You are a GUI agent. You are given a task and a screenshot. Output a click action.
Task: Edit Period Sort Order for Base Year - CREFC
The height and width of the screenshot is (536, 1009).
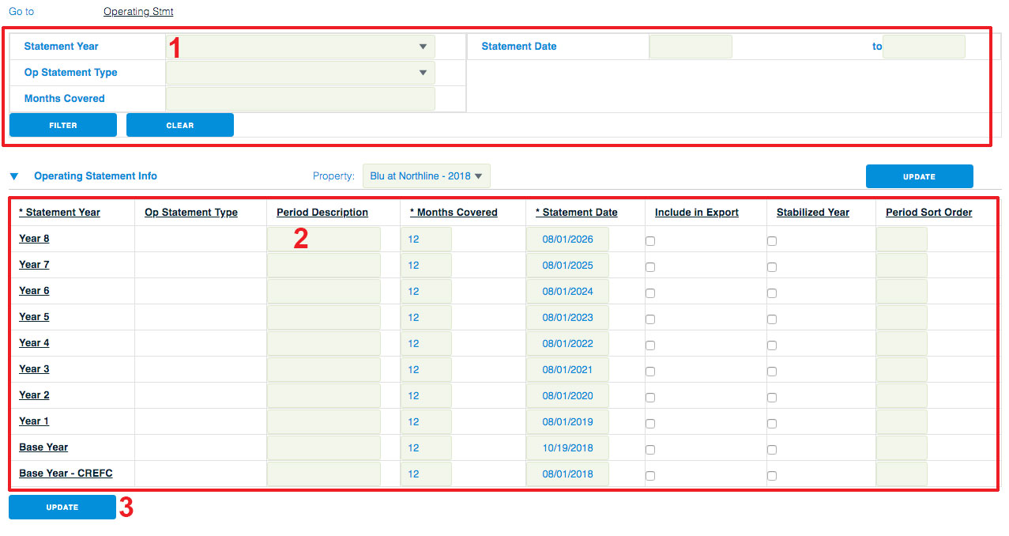902,474
